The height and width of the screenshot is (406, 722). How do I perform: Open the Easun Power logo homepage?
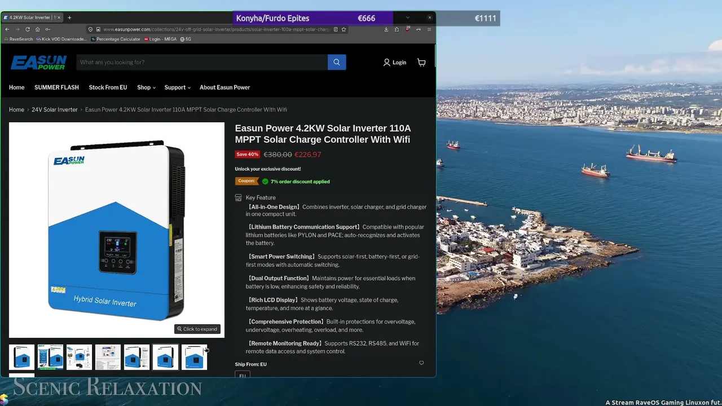[x=38, y=62]
